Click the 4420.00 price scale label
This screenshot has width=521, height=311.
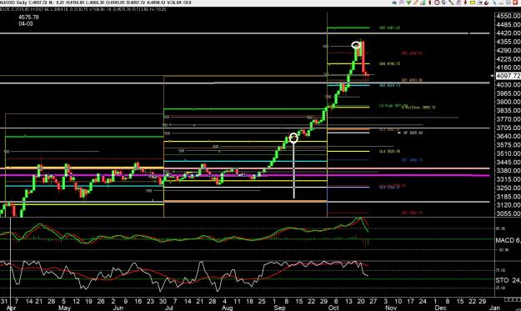click(x=508, y=33)
